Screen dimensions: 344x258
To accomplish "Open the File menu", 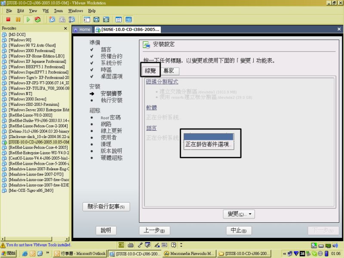I will pos(9,11).
